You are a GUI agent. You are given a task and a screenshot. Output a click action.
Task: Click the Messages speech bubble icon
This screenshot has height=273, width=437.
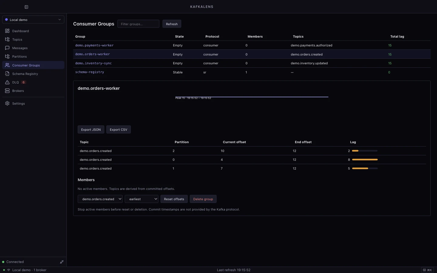point(7,48)
